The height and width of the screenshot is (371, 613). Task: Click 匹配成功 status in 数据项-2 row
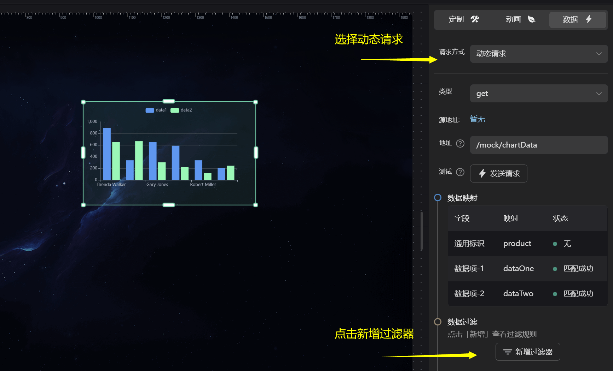pyautogui.click(x=578, y=294)
